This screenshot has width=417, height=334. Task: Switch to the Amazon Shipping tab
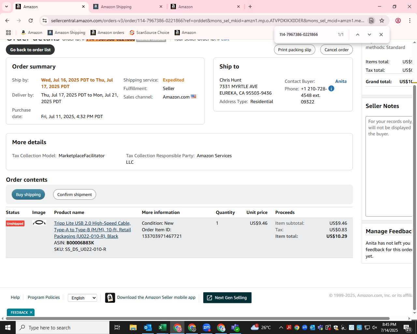[128, 7]
